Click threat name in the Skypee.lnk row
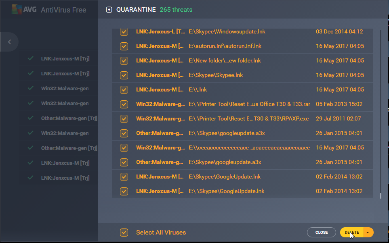The height and width of the screenshot is (243, 389). (160, 75)
